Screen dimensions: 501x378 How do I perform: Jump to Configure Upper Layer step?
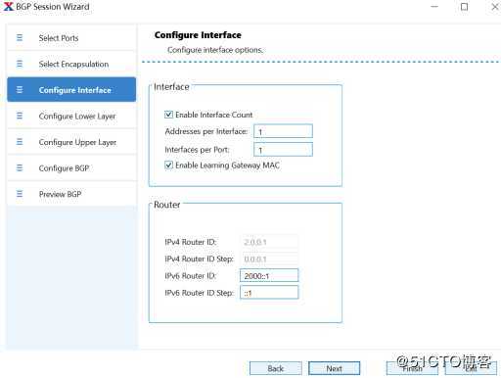pos(71,142)
